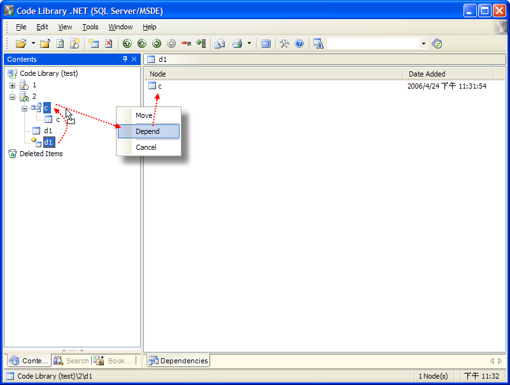Select the child c node under c
Image resolution: width=510 pixels, height=385 pixels.
click(x=58, y=120)
